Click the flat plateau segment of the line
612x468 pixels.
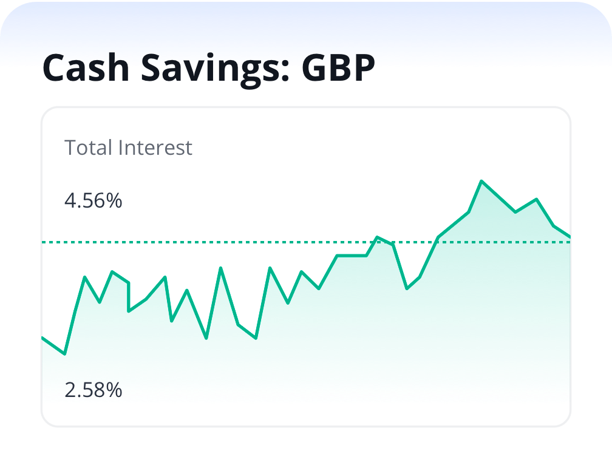click(352, 256)
